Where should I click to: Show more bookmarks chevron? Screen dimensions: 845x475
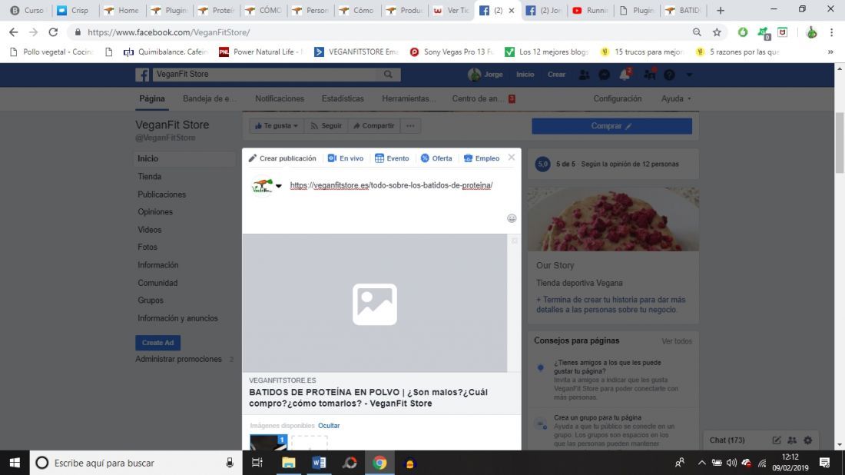830,51
